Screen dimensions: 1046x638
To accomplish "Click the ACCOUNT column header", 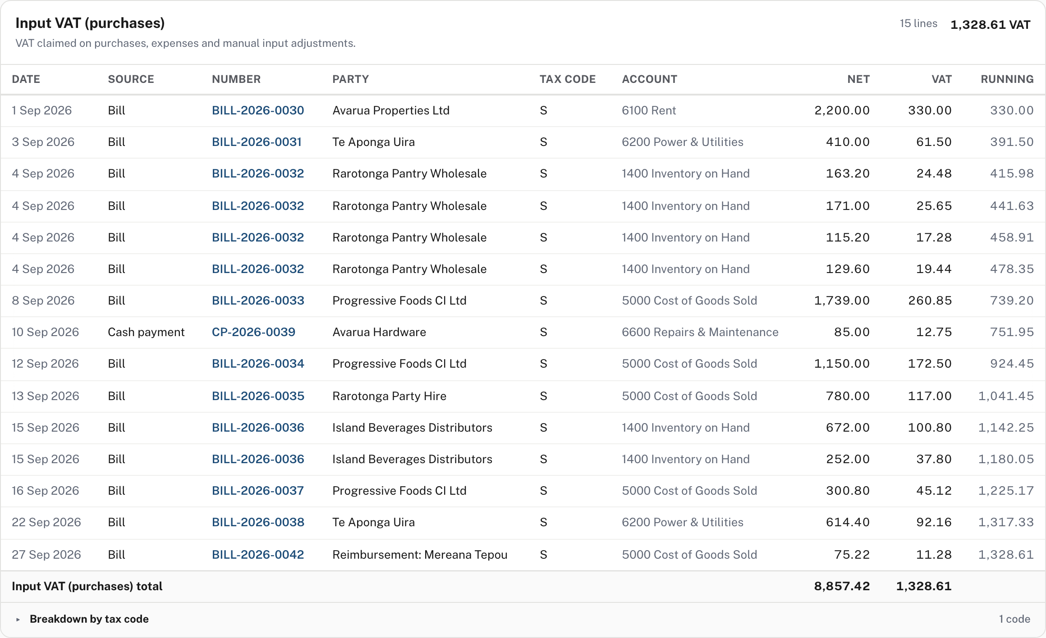I will click(649, 79).
